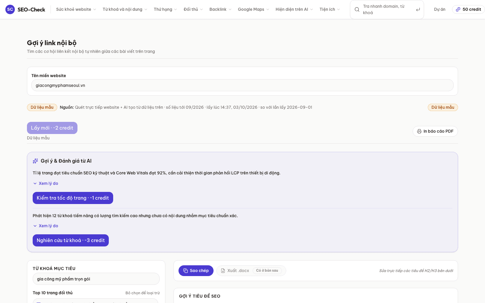The width and height of the screenshot is (485, 303).
Task: Go to Dự án page
Action: tap(440, 9)
